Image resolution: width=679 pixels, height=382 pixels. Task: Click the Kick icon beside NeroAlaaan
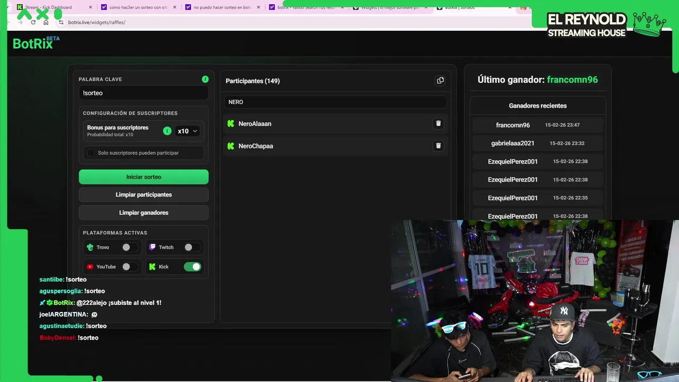[x=231, y=124]
